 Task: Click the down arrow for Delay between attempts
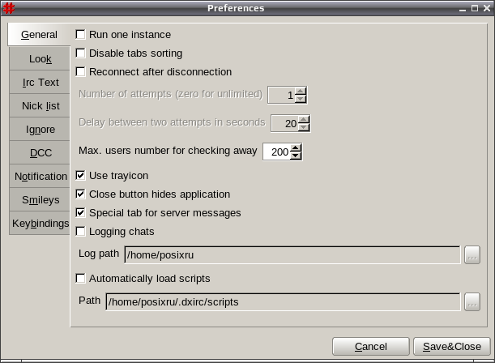pyautogui.click(x=304, y=127)
